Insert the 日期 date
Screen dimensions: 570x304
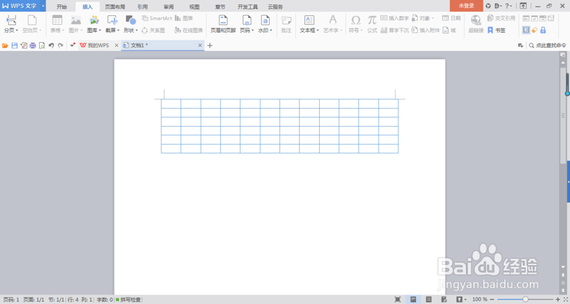(451, 18)
